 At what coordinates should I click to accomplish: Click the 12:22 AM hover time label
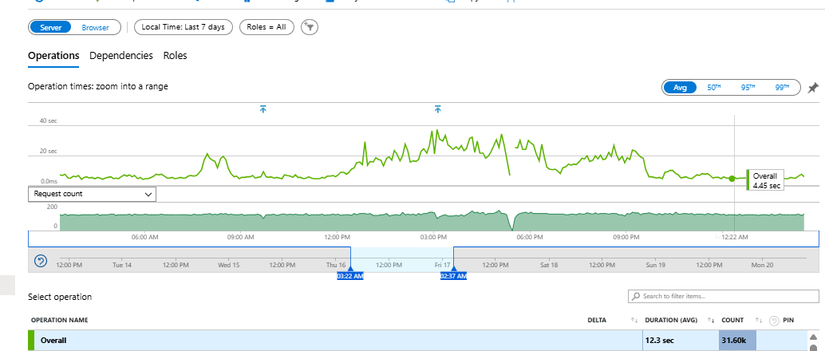click(735, 238)
